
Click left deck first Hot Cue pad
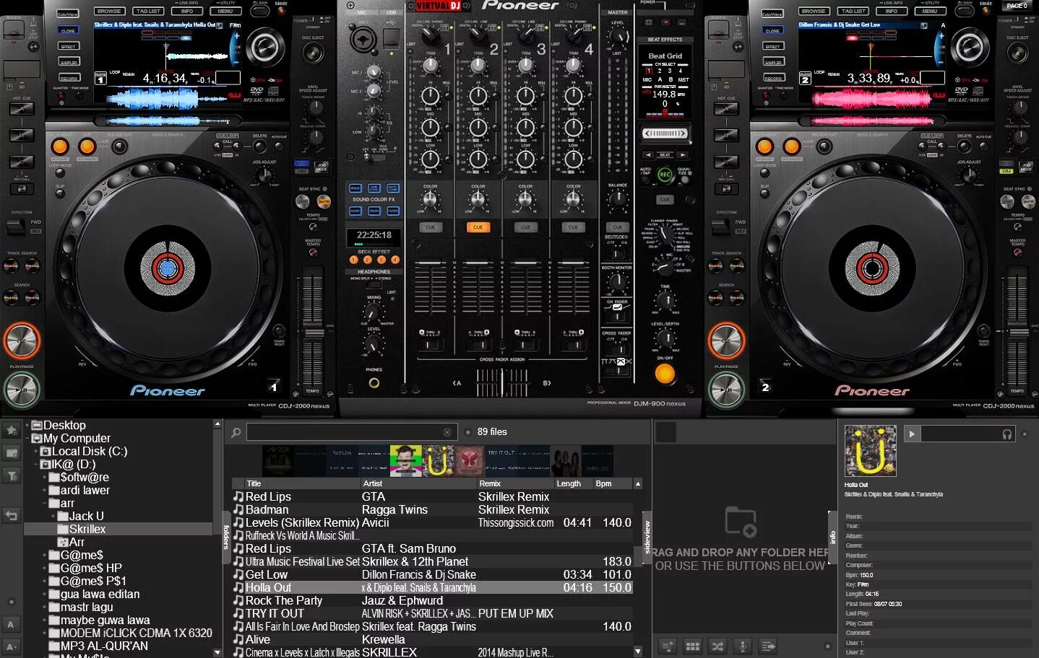coord(21,109)
